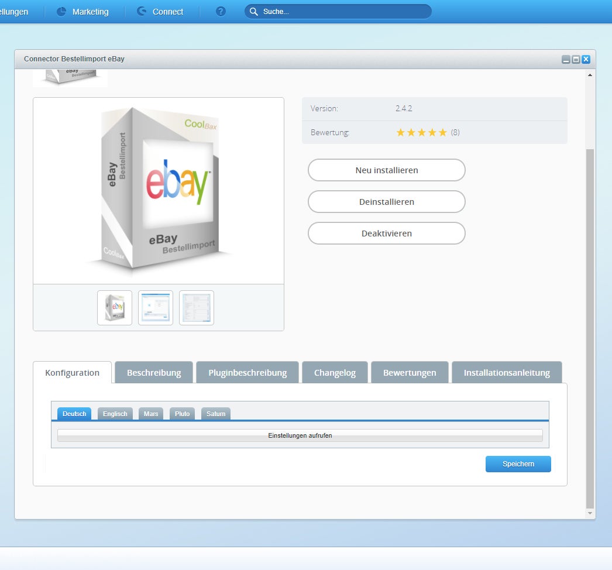Click the Speichern button
The image size is (612, 570).
pos(518,464)
